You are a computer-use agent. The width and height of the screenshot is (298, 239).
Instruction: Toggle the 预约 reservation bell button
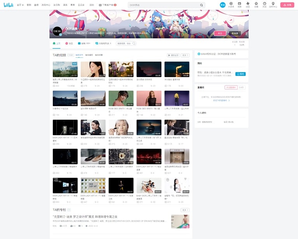tap(240, 74)
